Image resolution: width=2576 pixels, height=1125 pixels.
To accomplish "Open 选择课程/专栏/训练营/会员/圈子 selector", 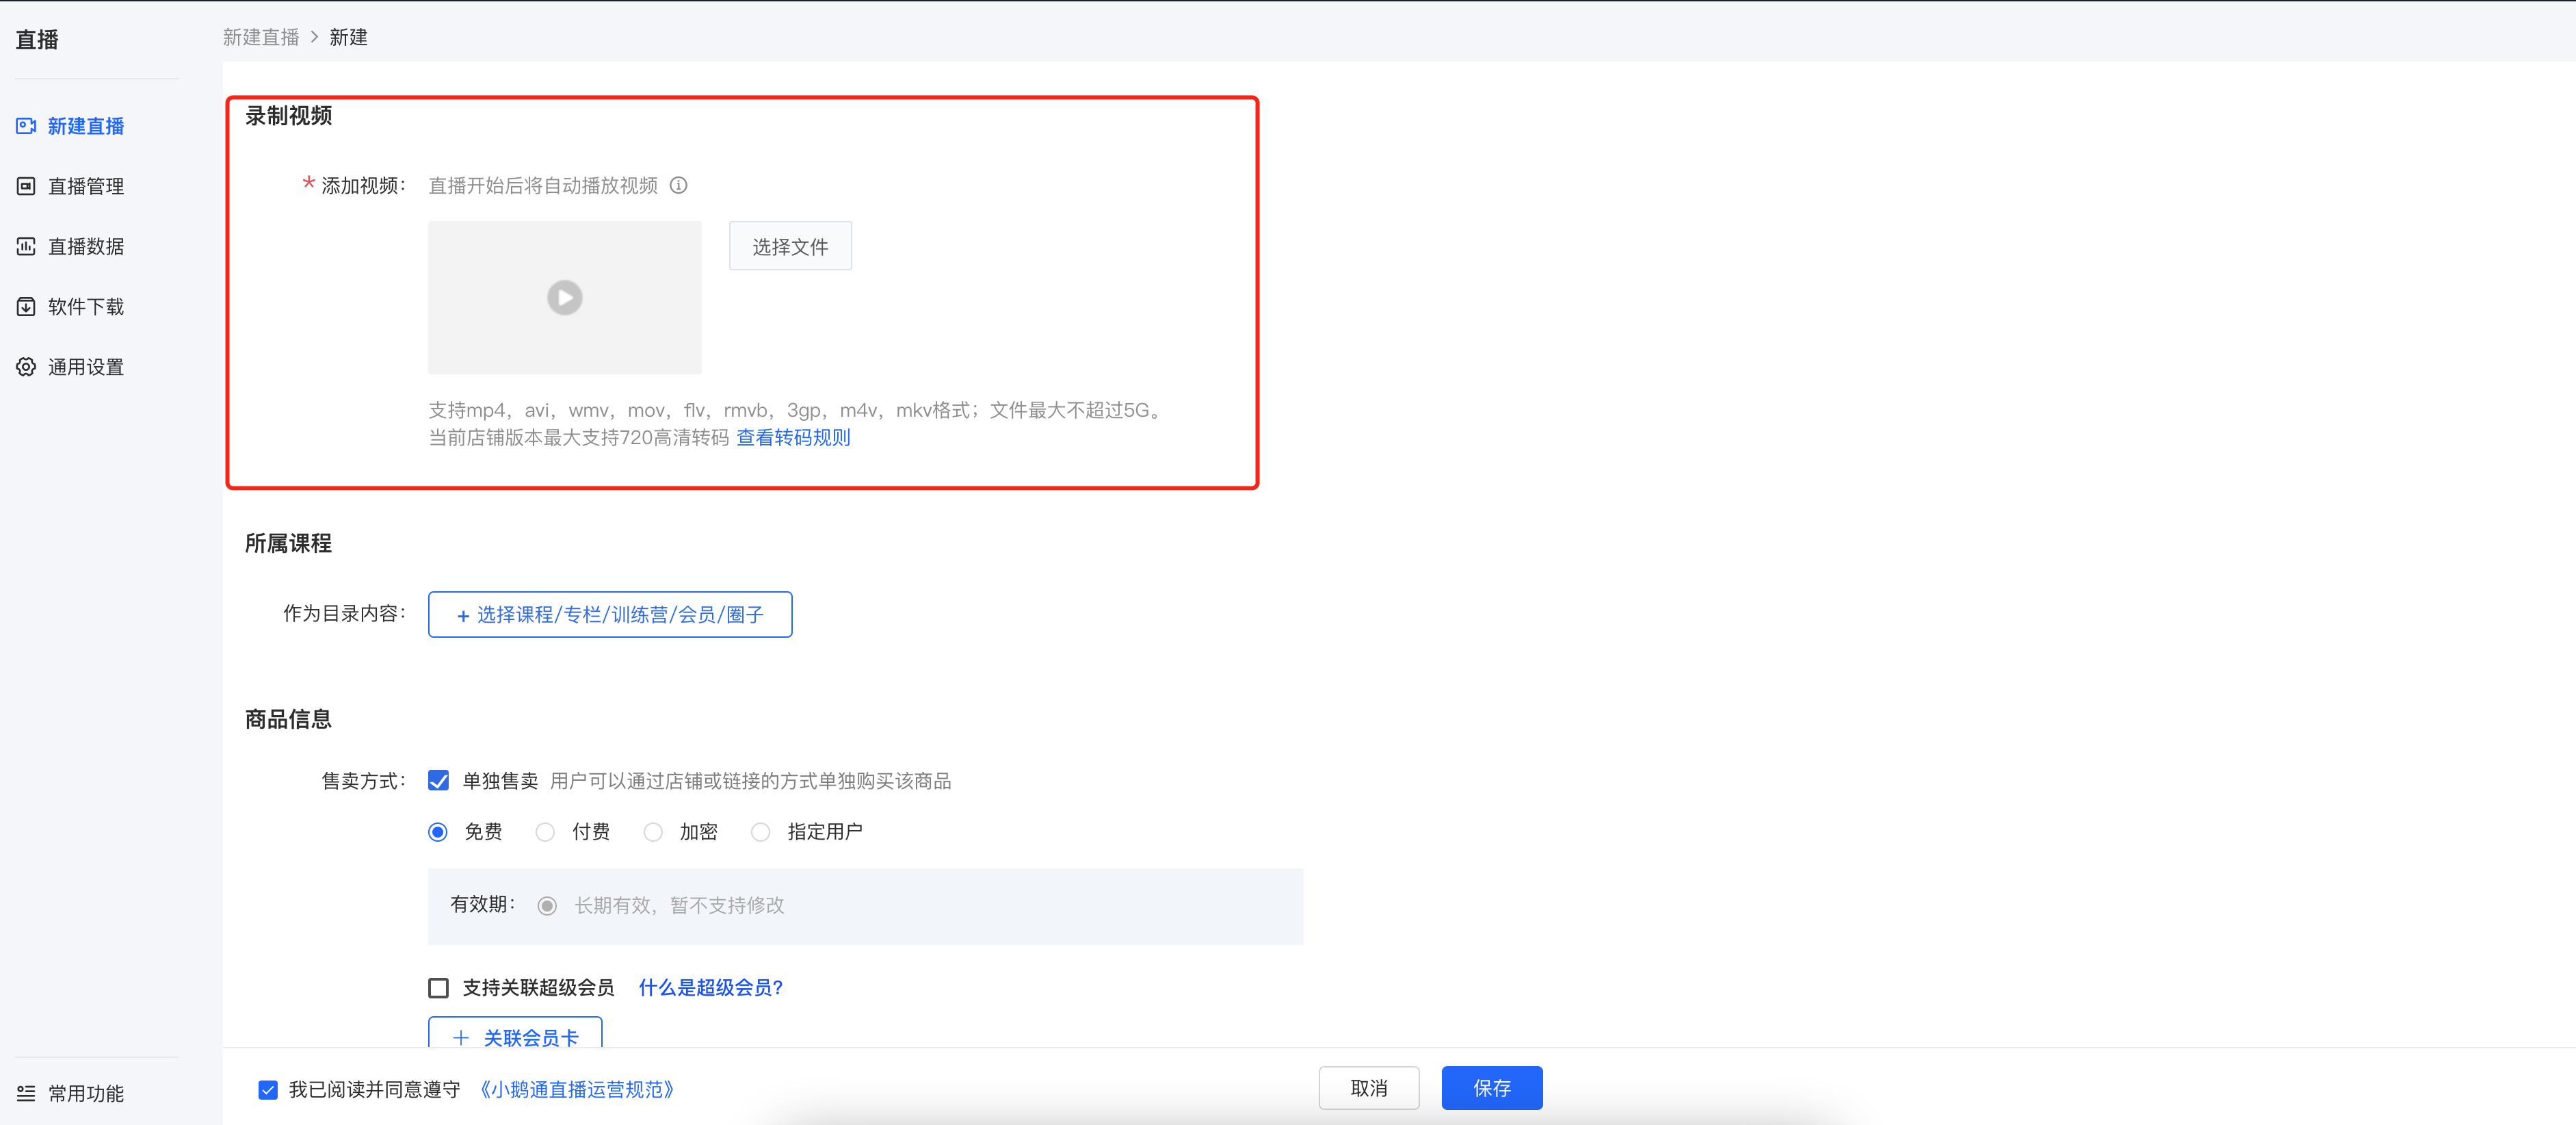I will 610,614.
